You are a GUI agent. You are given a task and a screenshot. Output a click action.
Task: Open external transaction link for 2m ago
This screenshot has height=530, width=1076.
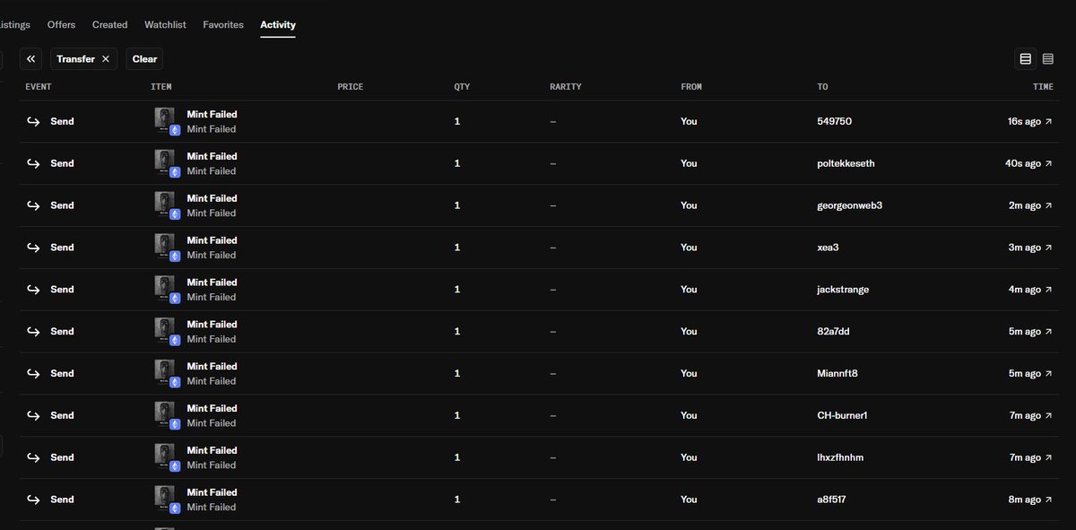point(1049,205)
